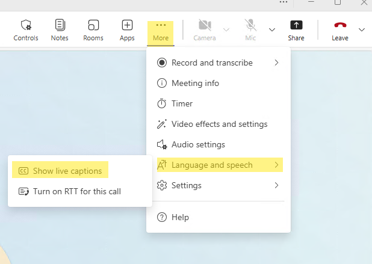This screenshot has height=264, width=372.
Task: Open Record and transcribe submenu
Action: coord(218,63)
